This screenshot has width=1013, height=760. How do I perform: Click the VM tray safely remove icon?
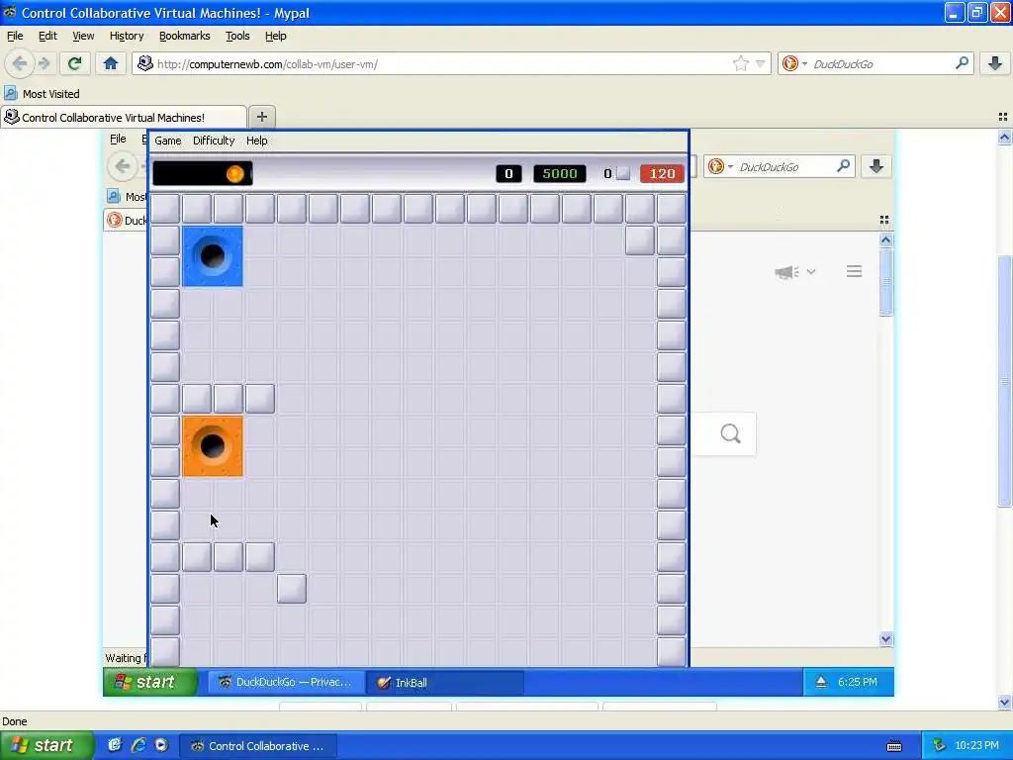821,682
